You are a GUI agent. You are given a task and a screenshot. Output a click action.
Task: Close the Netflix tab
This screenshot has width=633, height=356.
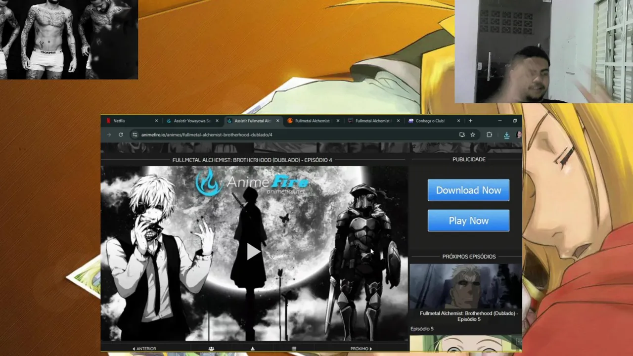point(156,121)
